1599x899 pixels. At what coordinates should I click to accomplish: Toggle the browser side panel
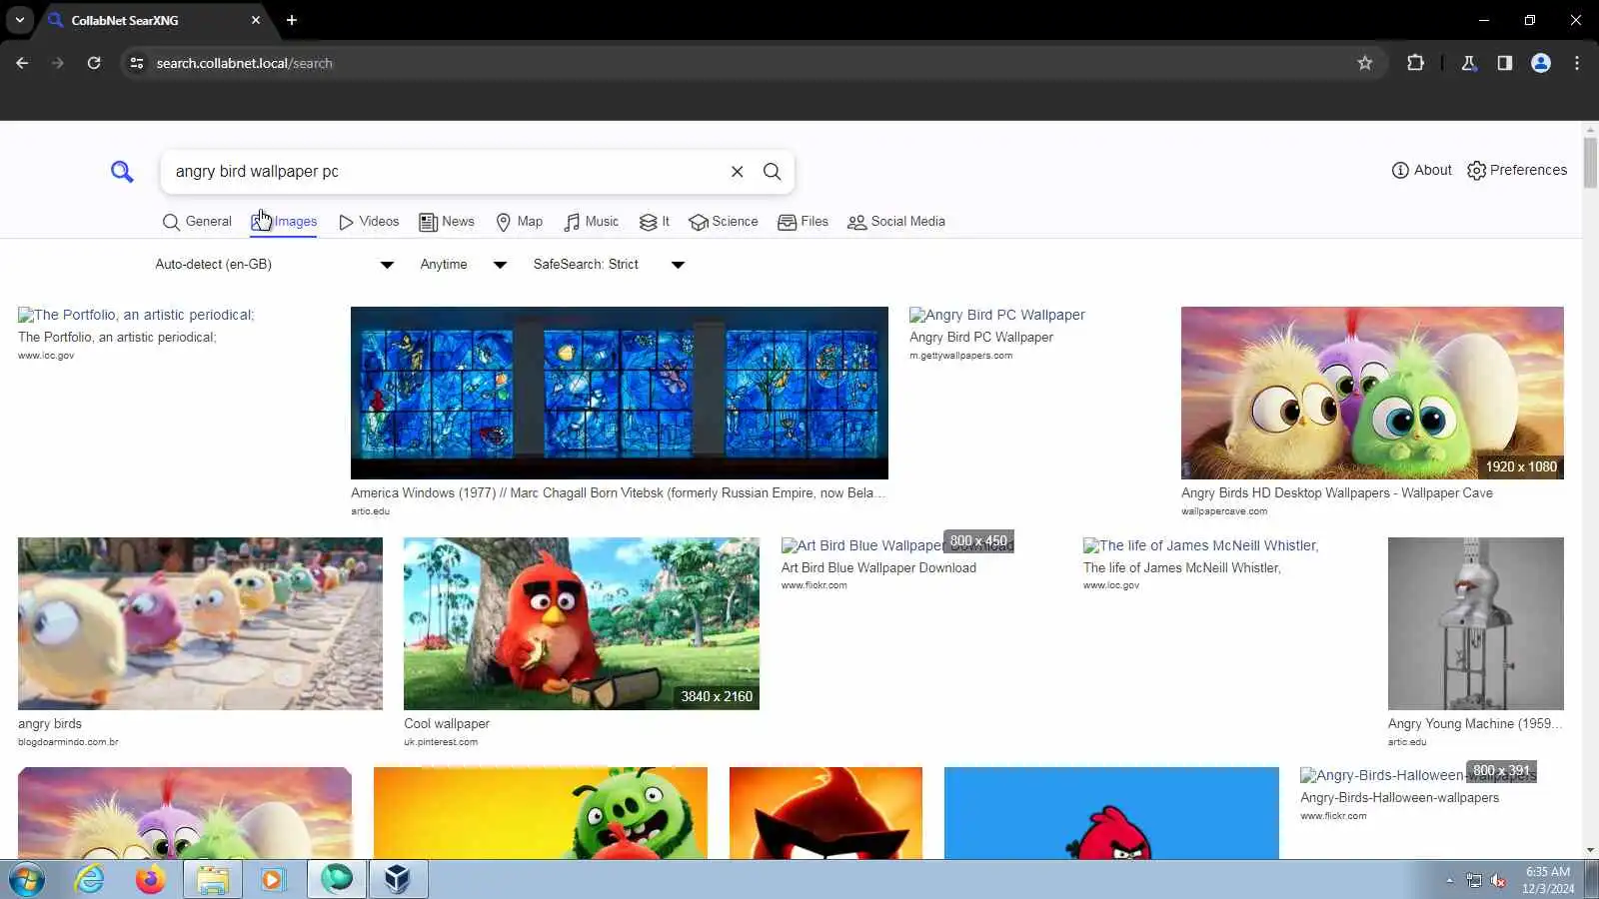click(1505, 63)
